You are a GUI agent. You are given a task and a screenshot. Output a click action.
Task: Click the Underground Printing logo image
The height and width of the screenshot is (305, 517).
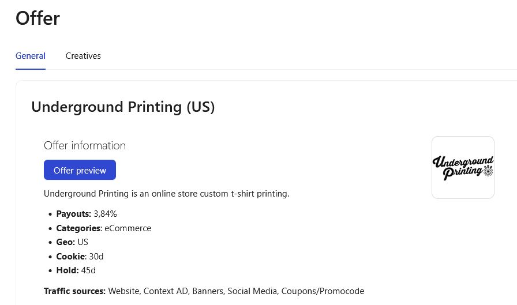tap(463, 168)
